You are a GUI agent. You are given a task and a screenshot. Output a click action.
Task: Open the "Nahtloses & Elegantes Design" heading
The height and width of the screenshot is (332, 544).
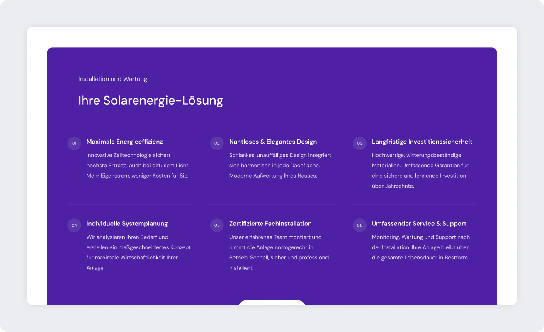point(273,142)
